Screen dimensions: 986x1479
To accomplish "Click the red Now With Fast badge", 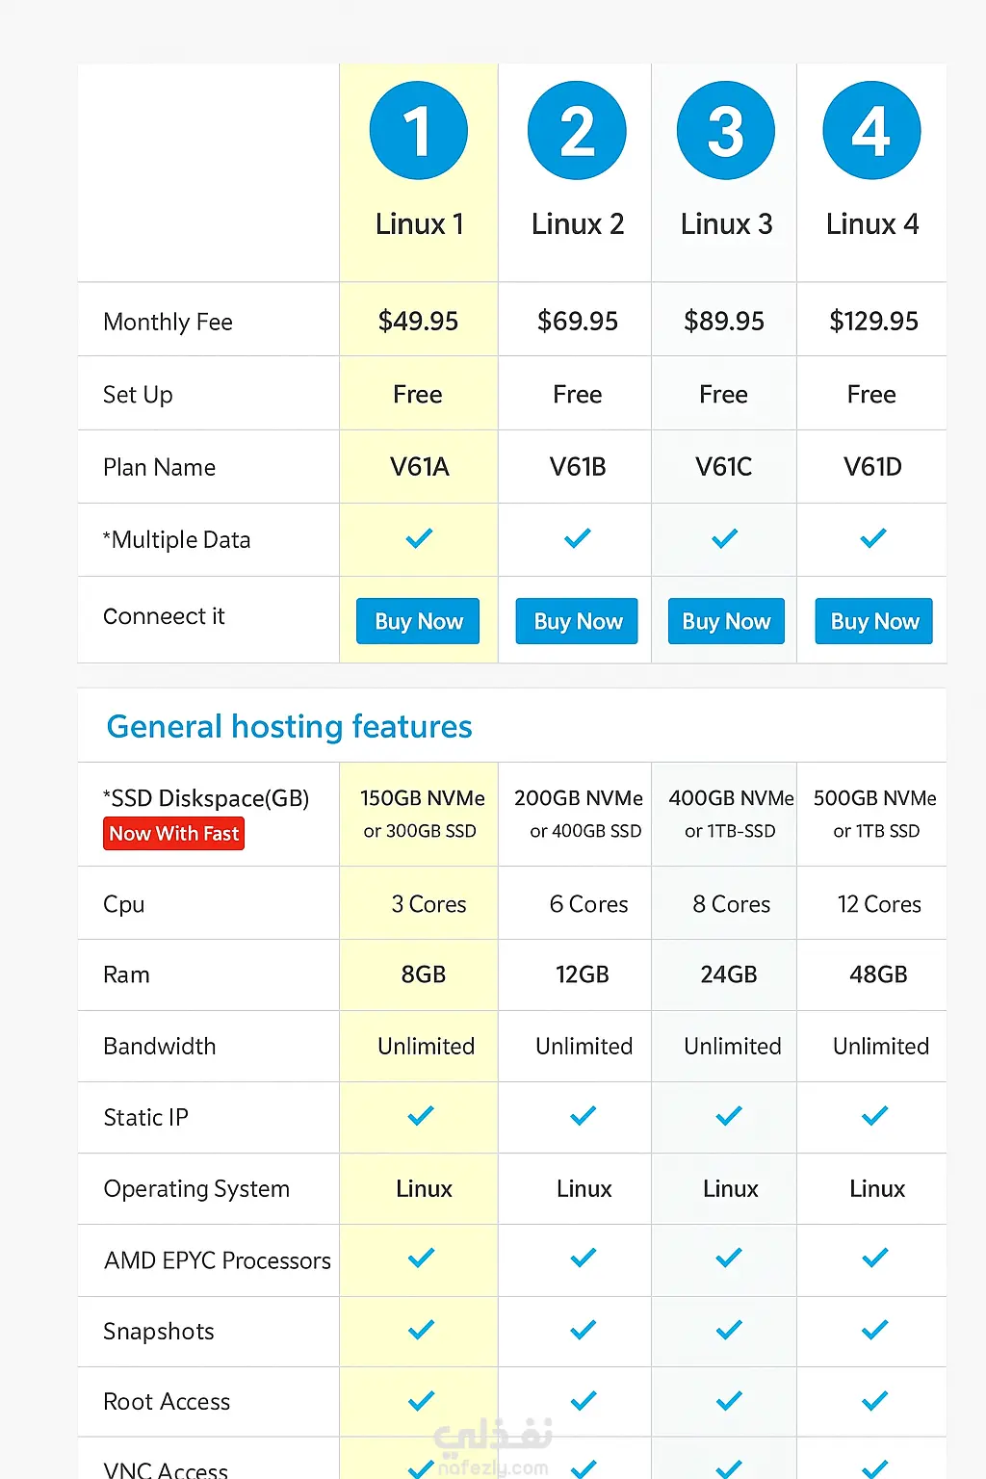I will coord(173,834).
